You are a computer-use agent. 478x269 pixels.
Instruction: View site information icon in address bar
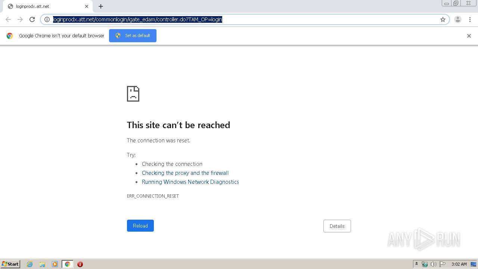click(x=47, y=19)
